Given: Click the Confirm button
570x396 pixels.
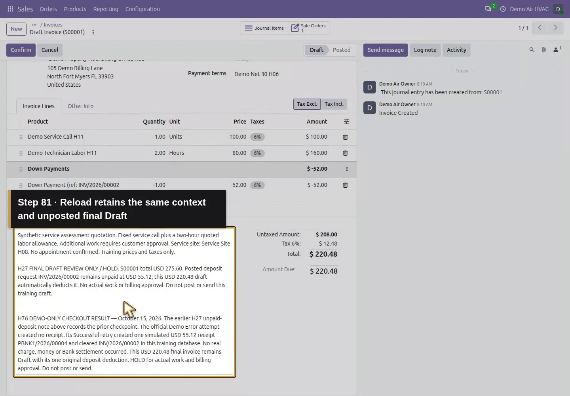Looking at the screenshot, I should coord(21,50).
